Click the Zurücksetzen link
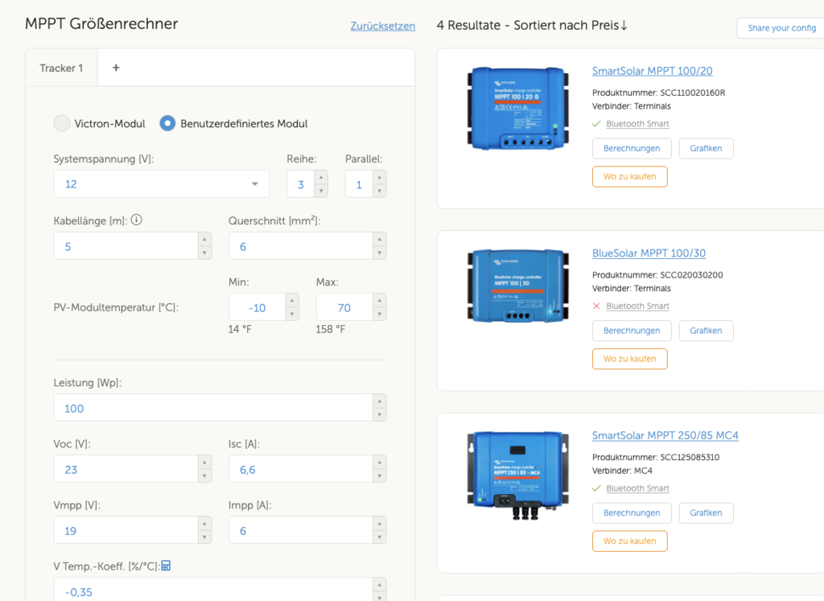The height and width of the screenshot is (601, 824). [382, 26]
